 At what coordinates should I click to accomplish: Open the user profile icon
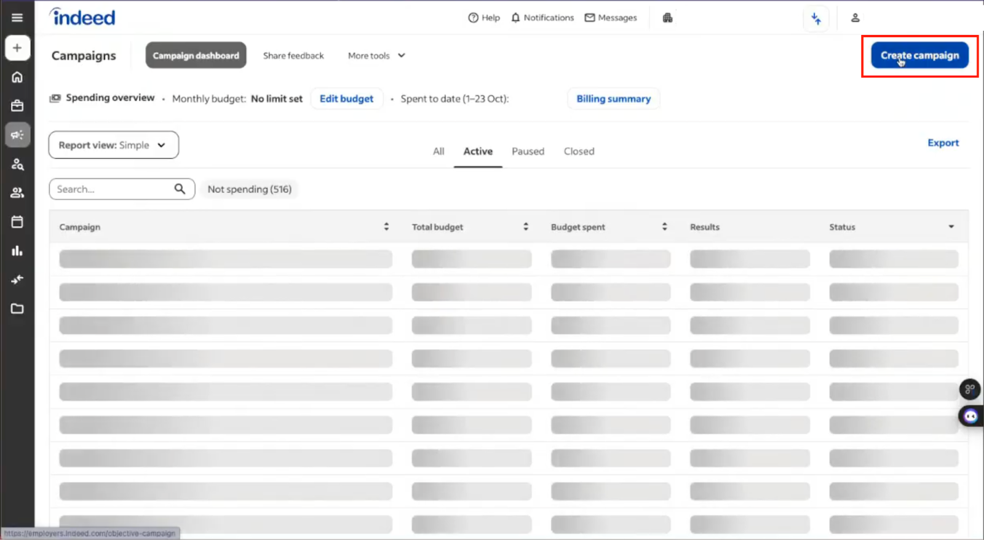pos(855,18)
